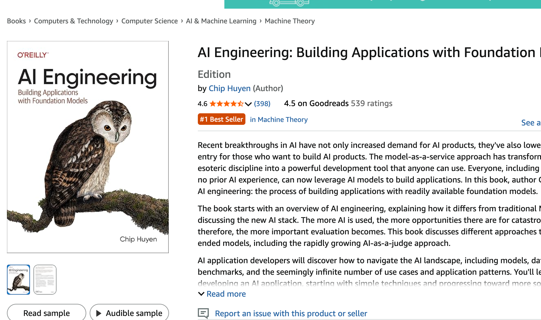
Task: Open AI & Machine Learning breadcrumb
Action: (221, 21)
